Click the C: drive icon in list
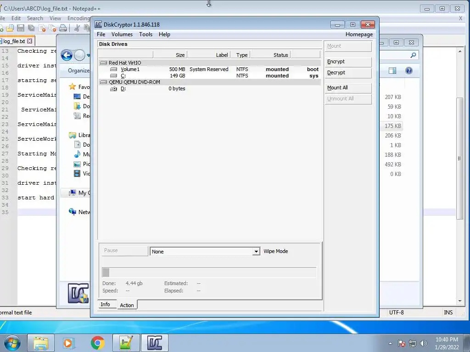The width and height of the screenshot is (470, 352). [x=114, y=76]
